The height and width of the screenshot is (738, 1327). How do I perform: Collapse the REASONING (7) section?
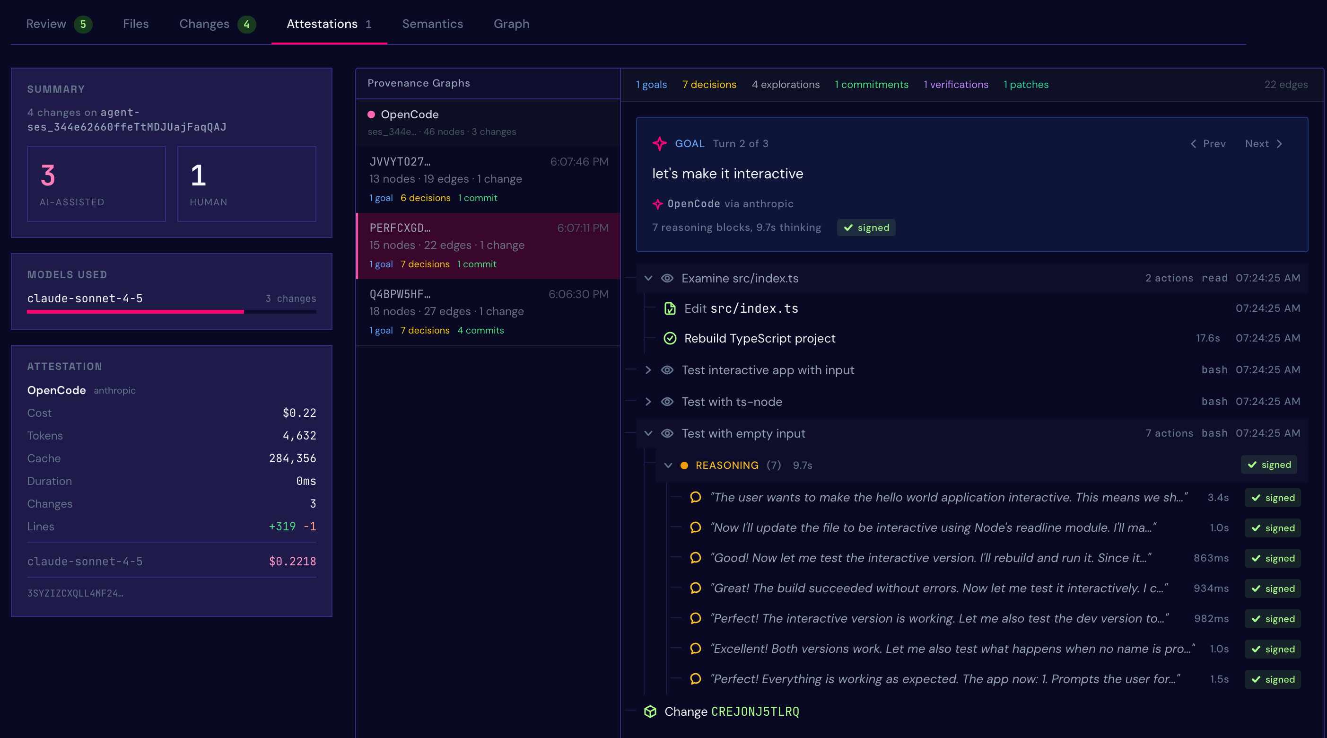tap(668, 466)
